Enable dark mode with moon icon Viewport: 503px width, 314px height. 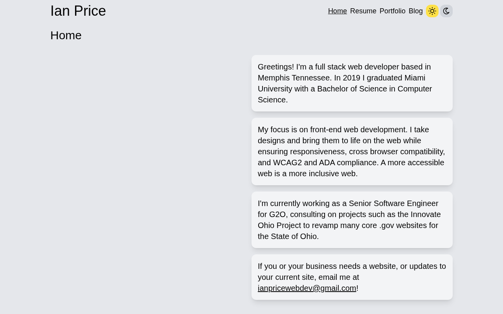click(446, 11)
